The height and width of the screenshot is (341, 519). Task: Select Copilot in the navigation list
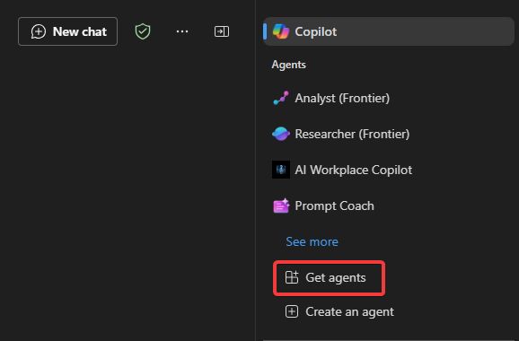click(389, 31)
